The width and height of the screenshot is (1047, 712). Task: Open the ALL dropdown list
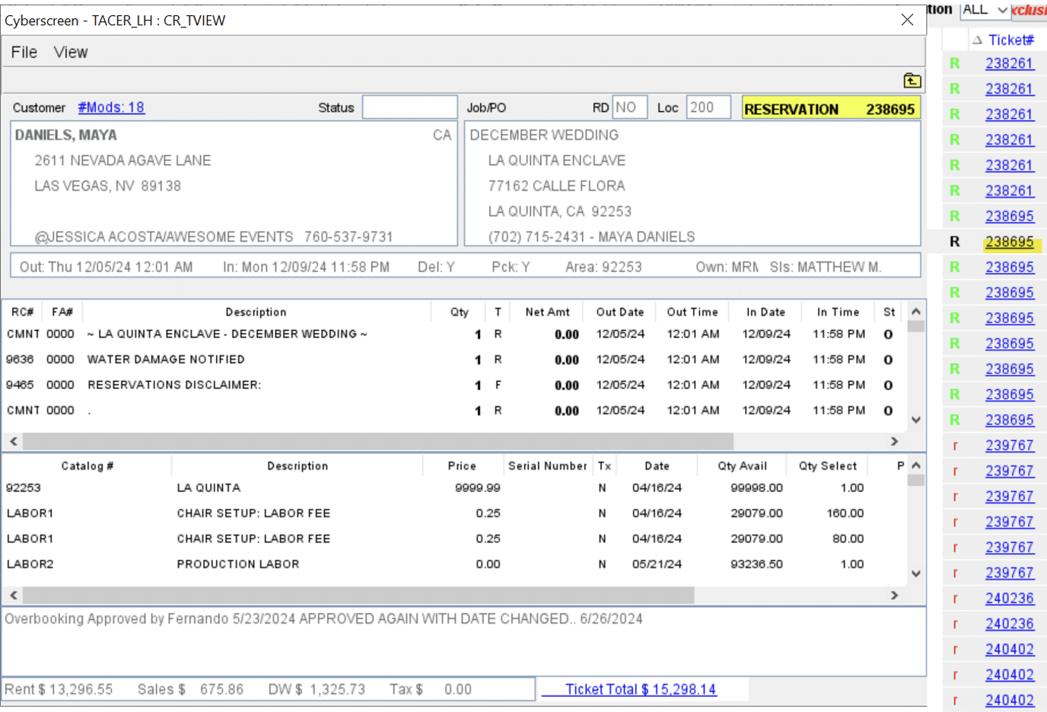coord(1002,10)
